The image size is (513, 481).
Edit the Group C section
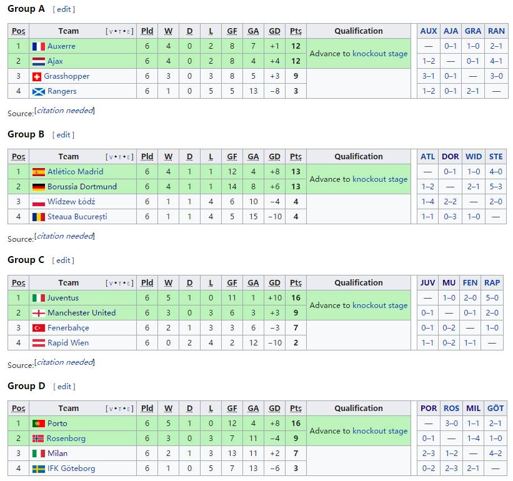point(64,260)
